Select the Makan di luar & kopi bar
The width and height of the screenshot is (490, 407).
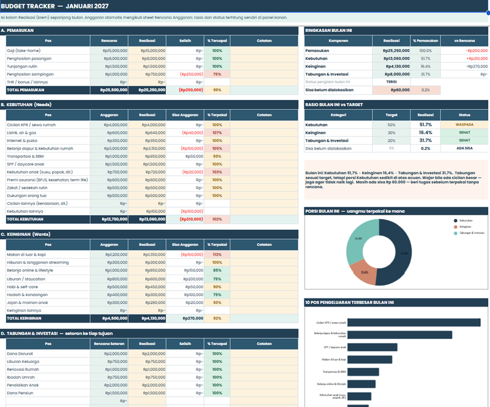coord(370,359)
